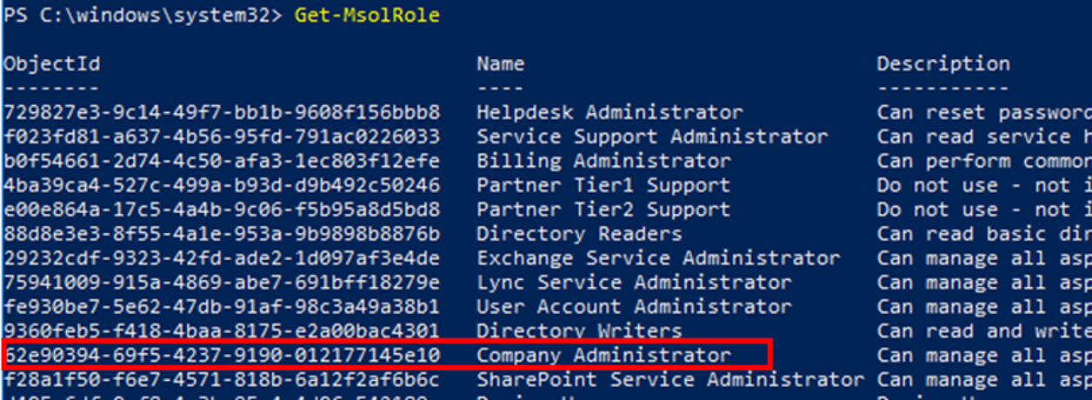Click ObjectId 9360feb5-f418-4baa-8175-e2a00bac4301

click(x=222, y=331)
